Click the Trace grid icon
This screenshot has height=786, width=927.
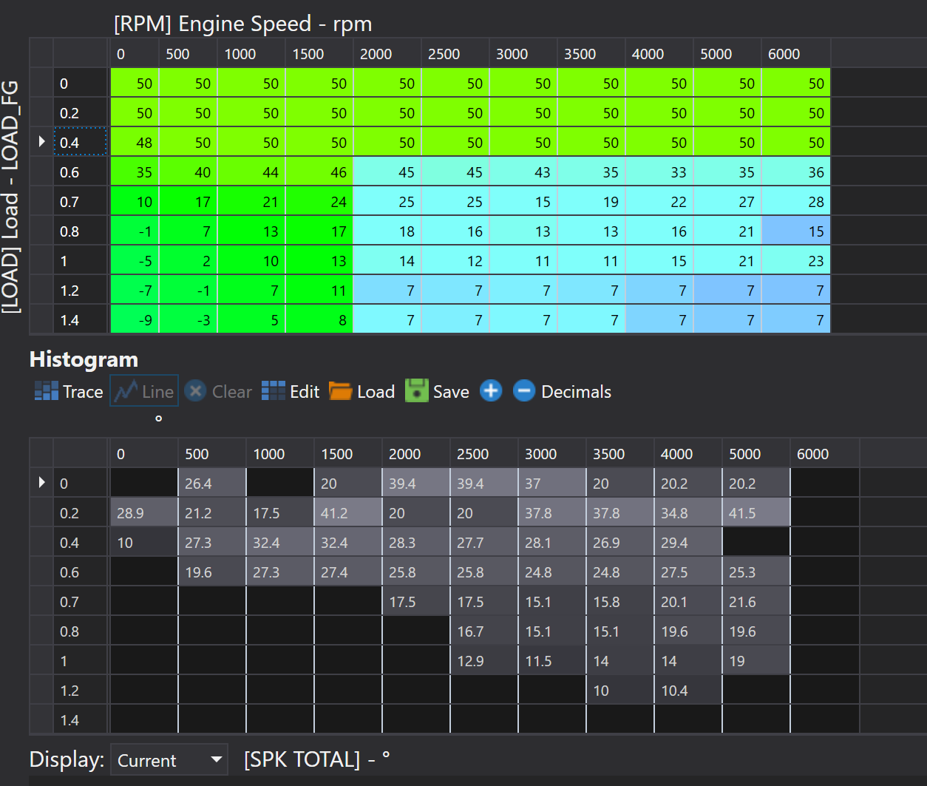[x=47, y=391]
